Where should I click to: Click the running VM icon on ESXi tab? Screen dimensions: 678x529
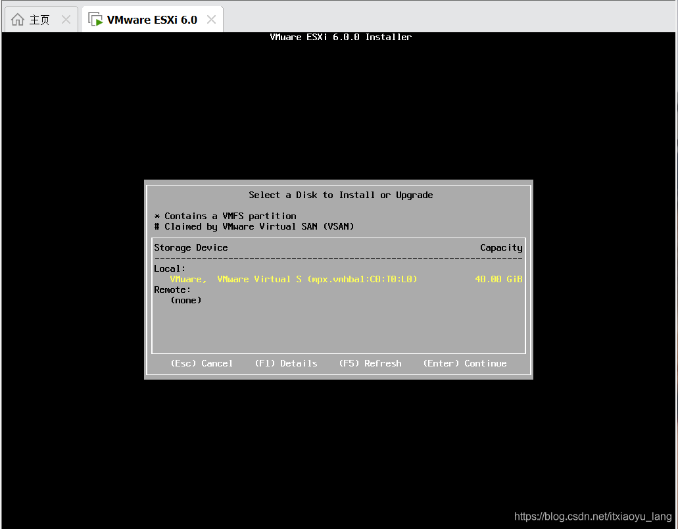(x=95, y=20)
